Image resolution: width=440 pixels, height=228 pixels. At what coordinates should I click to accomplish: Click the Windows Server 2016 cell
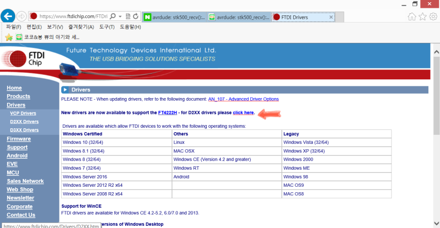tap(117, 177)
